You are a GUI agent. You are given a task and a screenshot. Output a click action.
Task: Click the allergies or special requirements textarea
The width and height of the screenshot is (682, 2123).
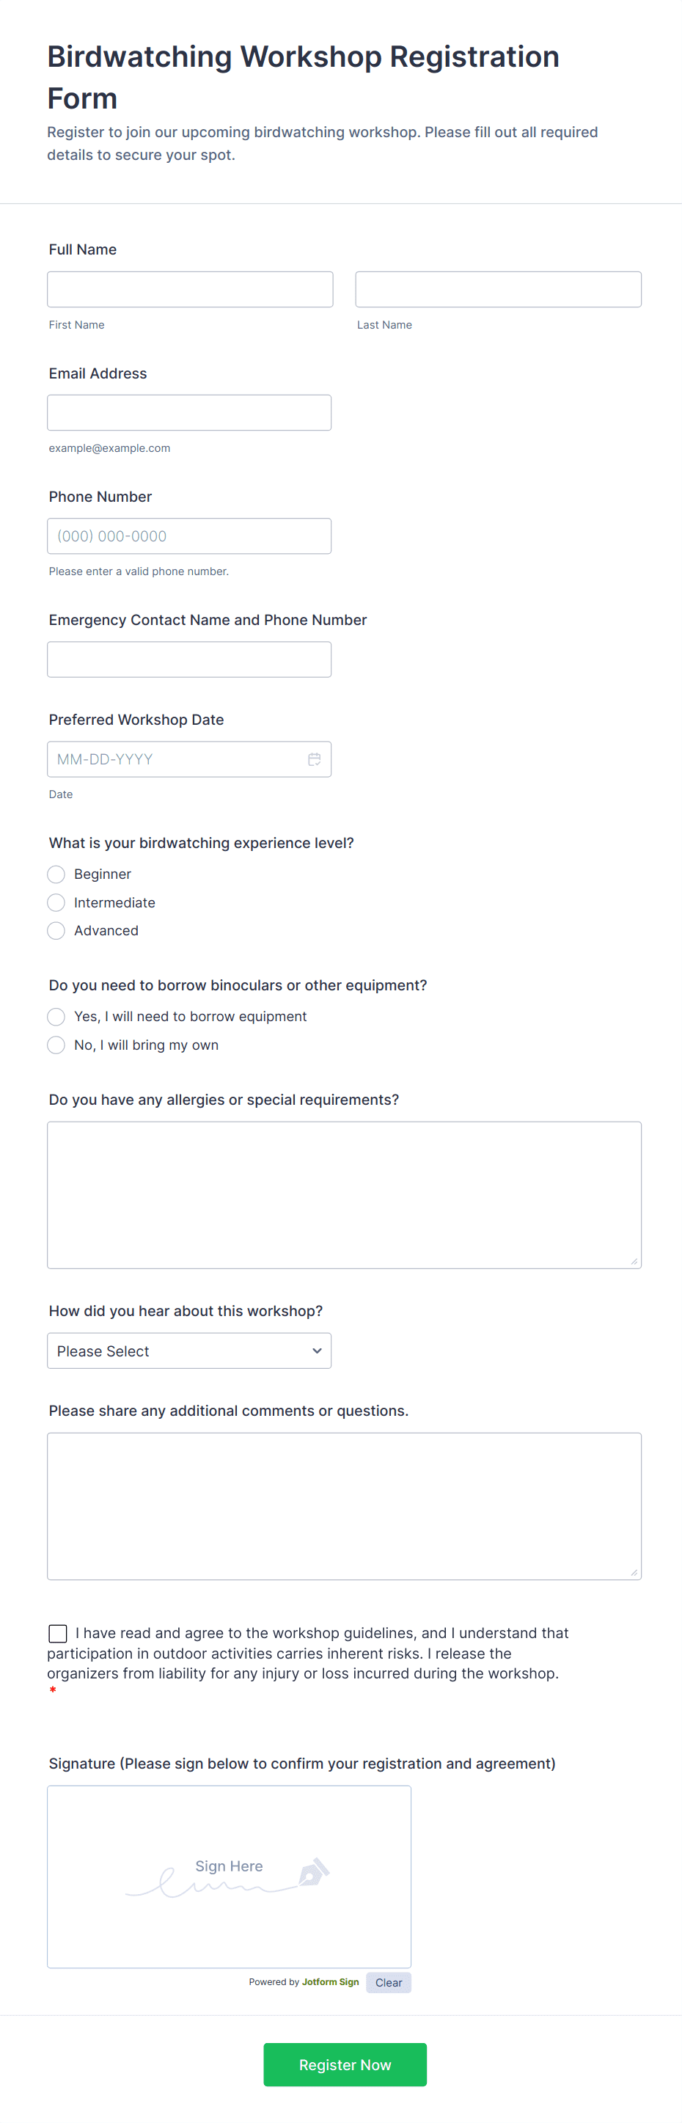click(344, 1195)
